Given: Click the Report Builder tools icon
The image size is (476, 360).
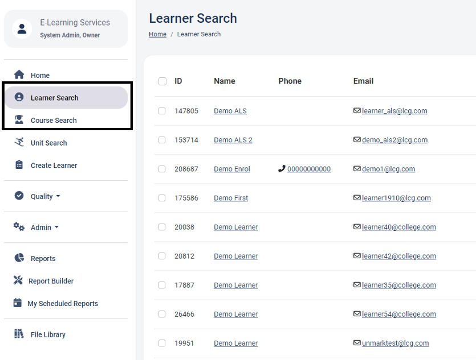Looking at the screenshot, I should (18, 280).
